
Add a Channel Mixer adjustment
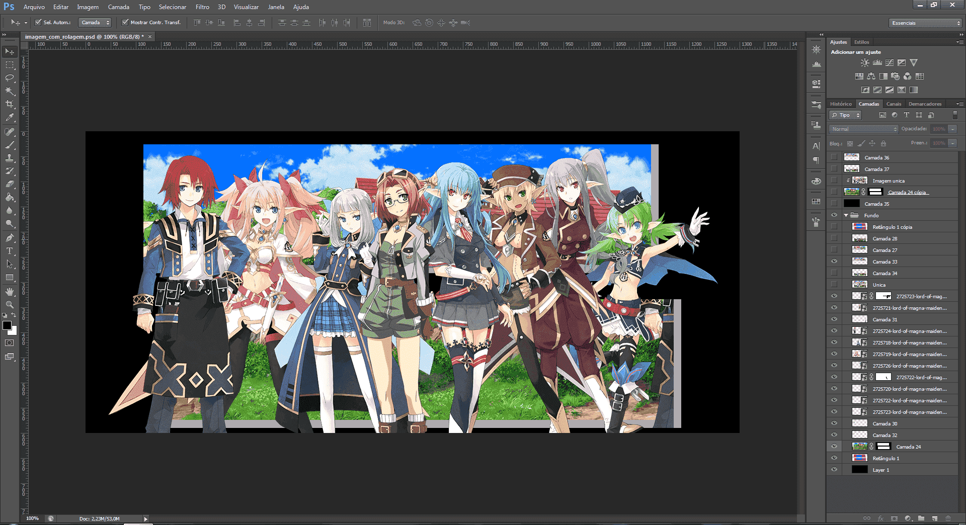click(x=907, y=76)
